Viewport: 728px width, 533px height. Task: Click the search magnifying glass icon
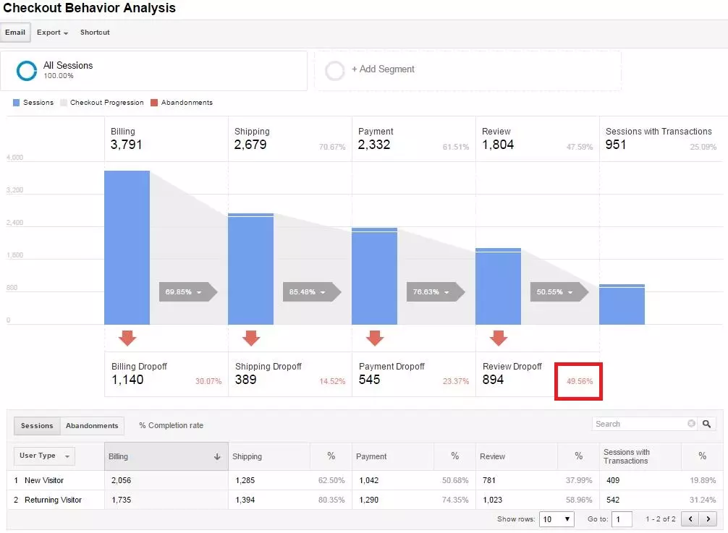tap(707, 423)
